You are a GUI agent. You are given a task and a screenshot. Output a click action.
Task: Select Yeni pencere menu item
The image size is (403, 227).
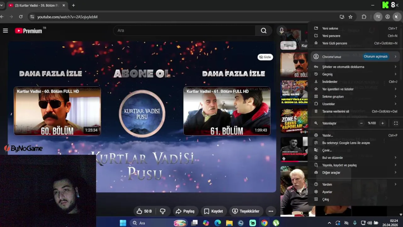(x=355, y=36)
